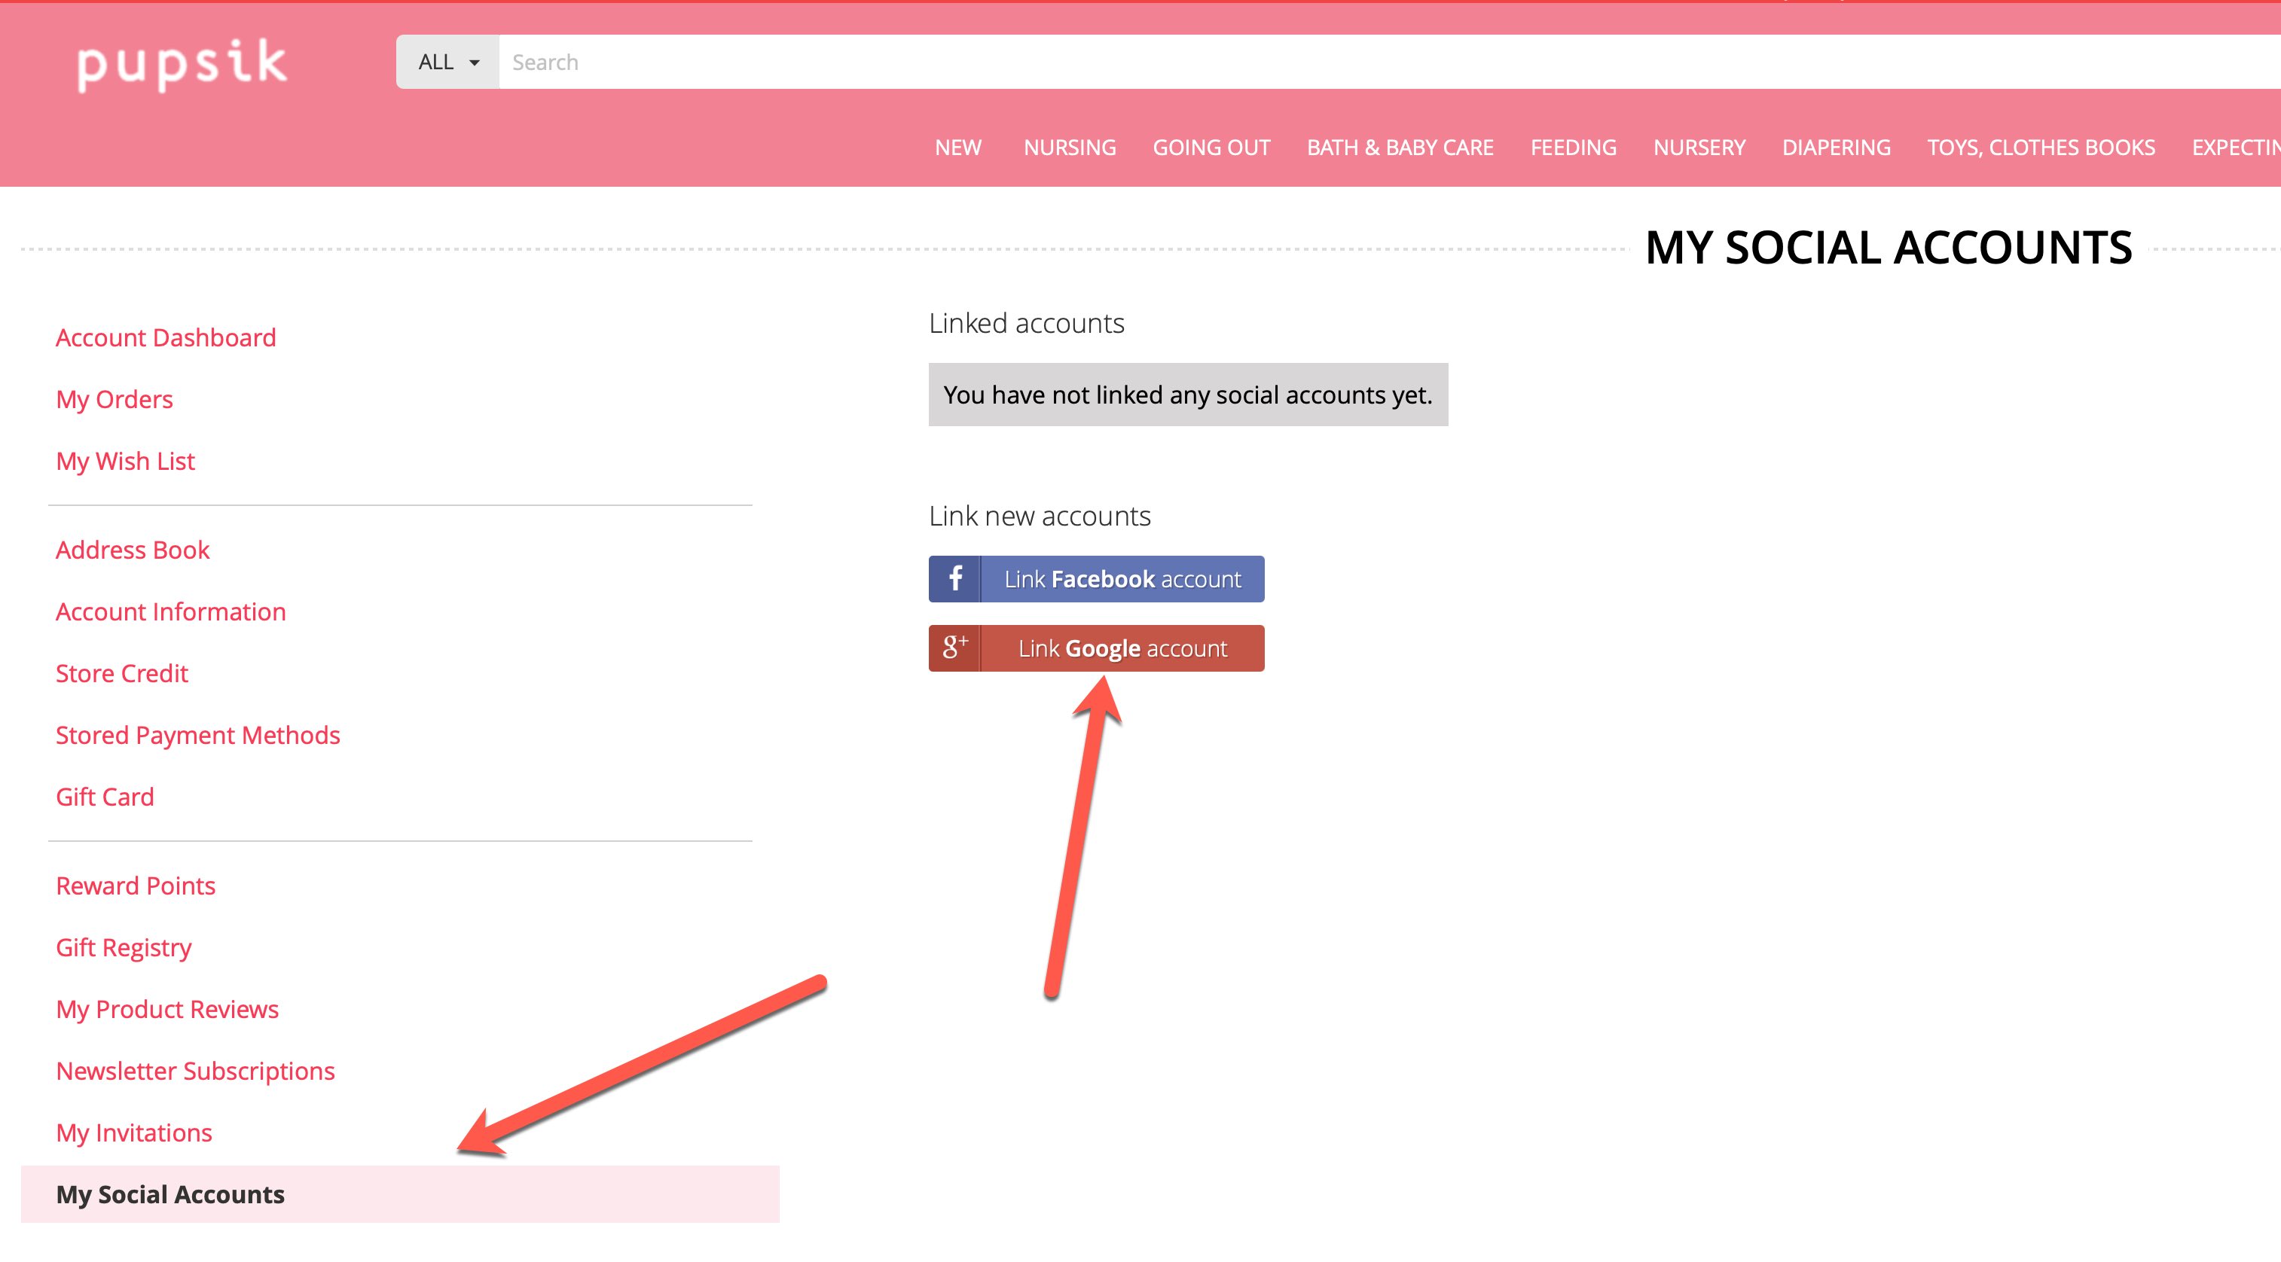Open the Address Book page
Image resolution: width=2281 pixels, height=1262 pixels.
(x=132, y=550)
